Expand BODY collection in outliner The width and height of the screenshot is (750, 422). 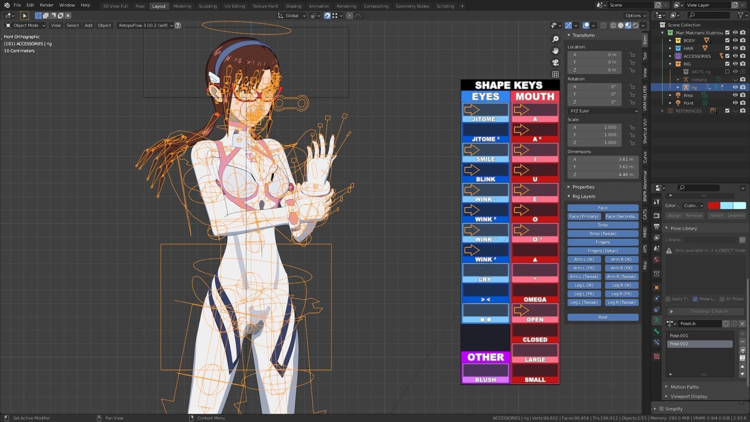pyautogui.click(x=670, y=41)
